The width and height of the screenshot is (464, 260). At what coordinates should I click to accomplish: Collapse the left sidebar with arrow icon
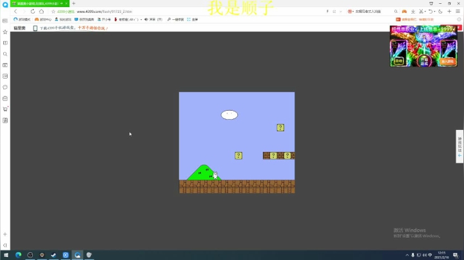coord(5,245)
